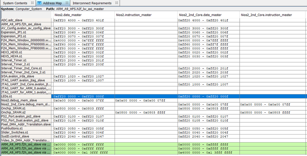Image resolution: width=307 pixels, height=156 pixels.
Task: Click IrDA.avalon_irda_slave address under Nios2_2nd_Core.data_master
Action: point(203,76)
